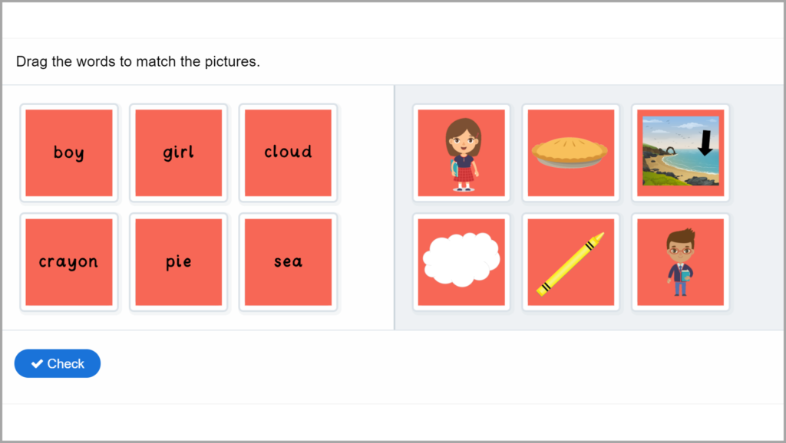This screenshot has height=443, width=786.
Task: Select the girl picture card
Action: [461, 153]
